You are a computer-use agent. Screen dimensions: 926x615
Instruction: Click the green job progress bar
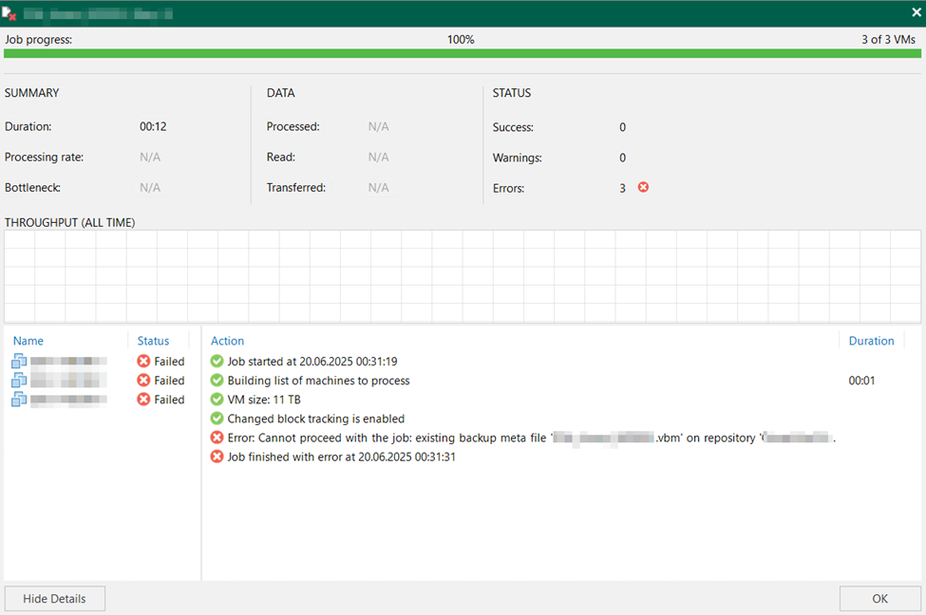[x=463, y=55]
